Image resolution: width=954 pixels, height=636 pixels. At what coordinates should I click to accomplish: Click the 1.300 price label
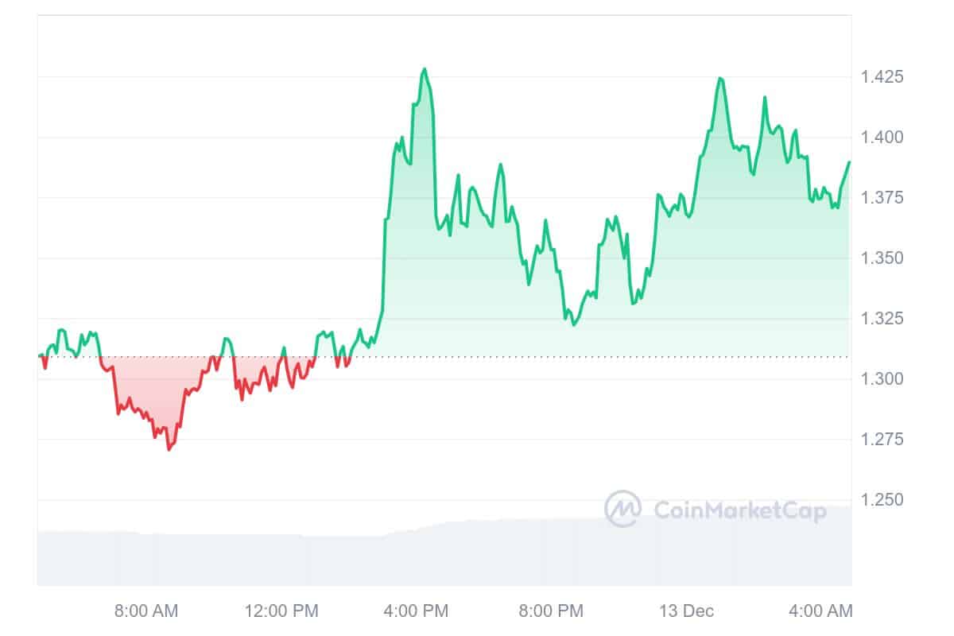882,379
